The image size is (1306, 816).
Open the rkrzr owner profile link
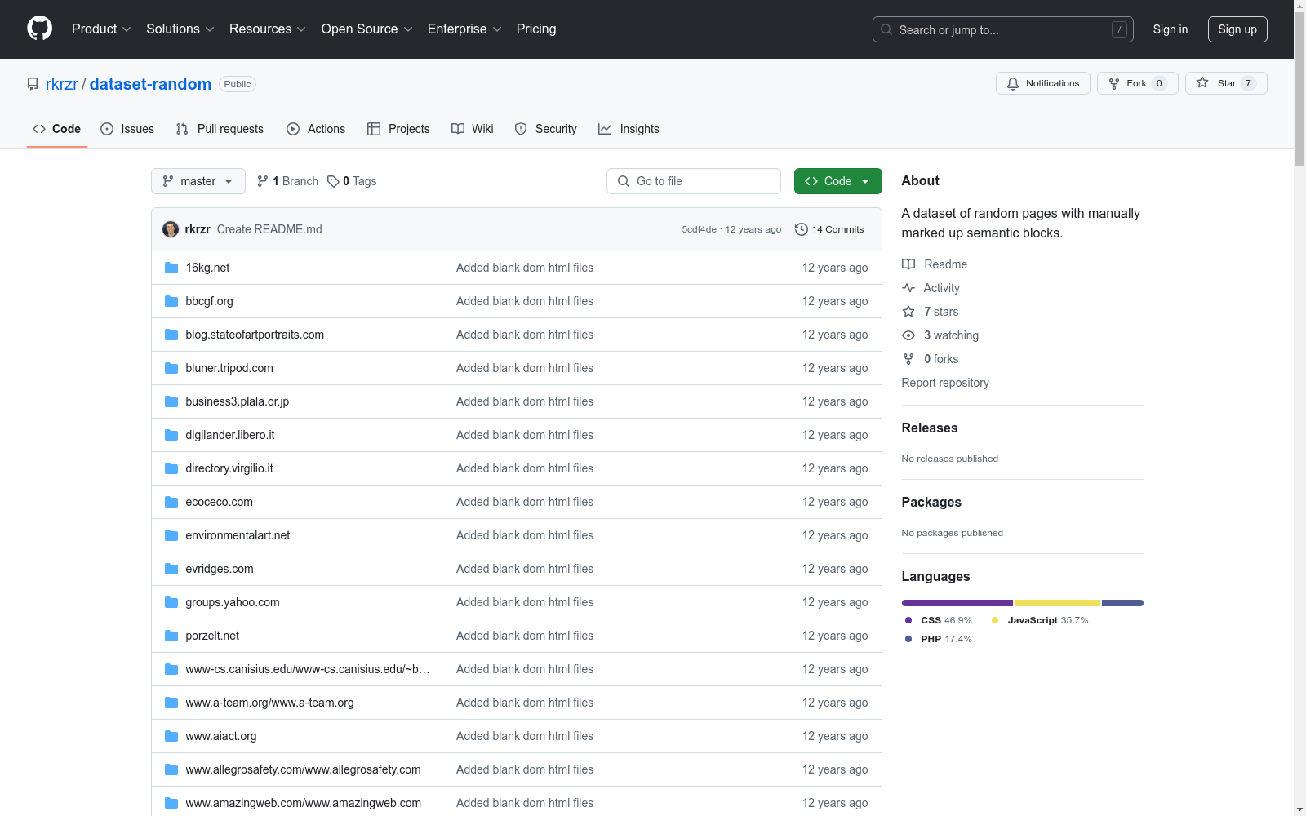(x=62, y=84)
